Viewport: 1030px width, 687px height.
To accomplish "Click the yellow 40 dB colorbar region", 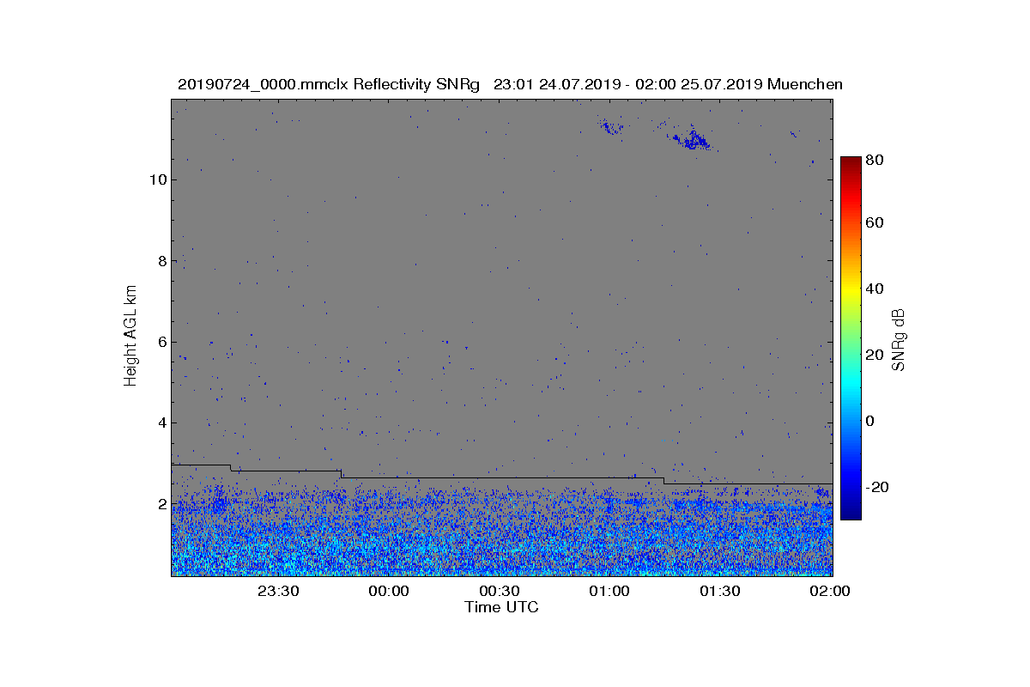I will [x=851, y=289].
